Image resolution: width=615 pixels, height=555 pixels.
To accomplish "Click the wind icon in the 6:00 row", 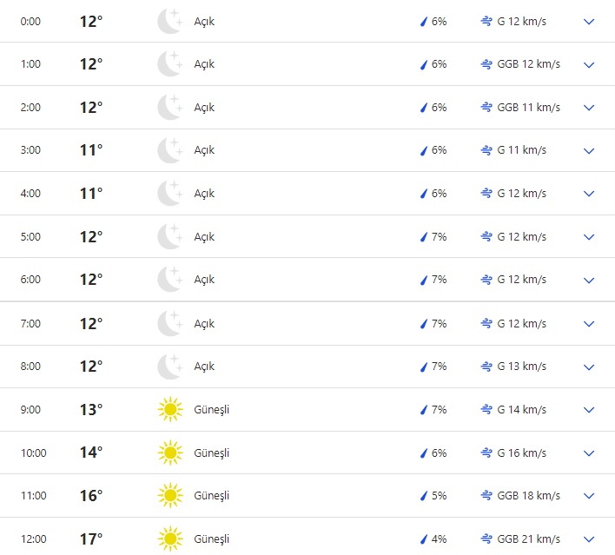I will coord(486,280).
